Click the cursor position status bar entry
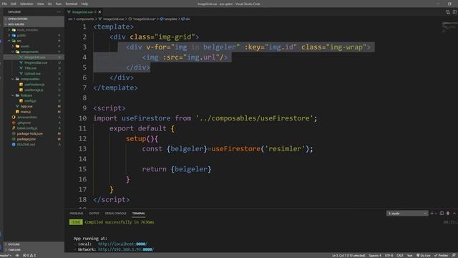The height and width of the screenshot is (258, 458). 349,255
